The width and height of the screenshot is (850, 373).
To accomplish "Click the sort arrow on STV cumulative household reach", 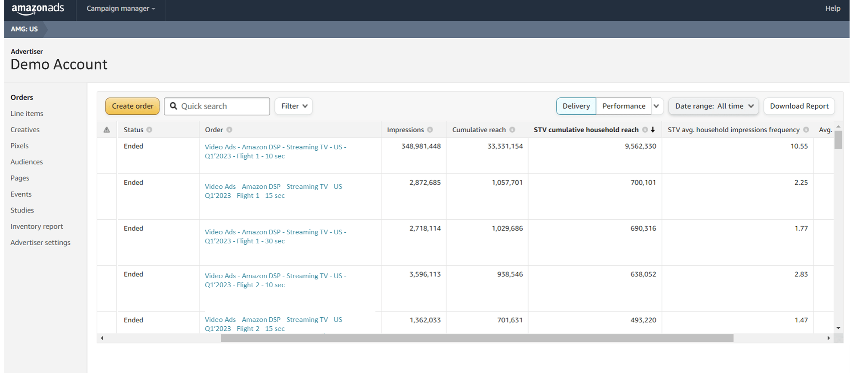I will (653, 130).
